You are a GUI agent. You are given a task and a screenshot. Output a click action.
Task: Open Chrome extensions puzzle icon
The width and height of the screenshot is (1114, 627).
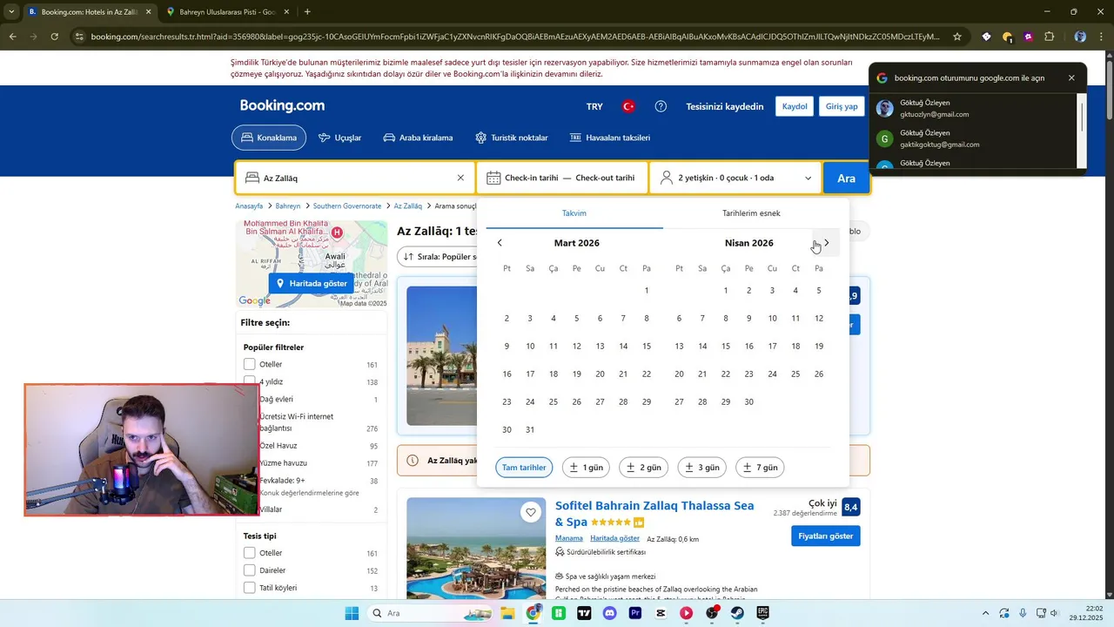[1049, 37]
